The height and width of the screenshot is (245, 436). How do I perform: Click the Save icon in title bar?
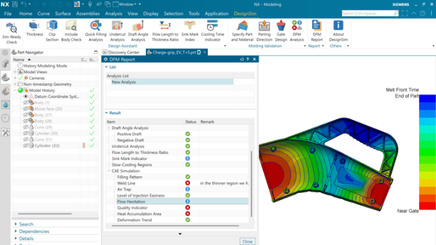[x=15, y=4]
